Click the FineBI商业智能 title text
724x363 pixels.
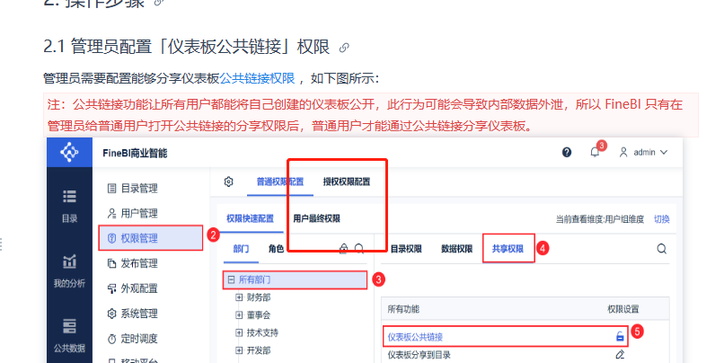135,154
